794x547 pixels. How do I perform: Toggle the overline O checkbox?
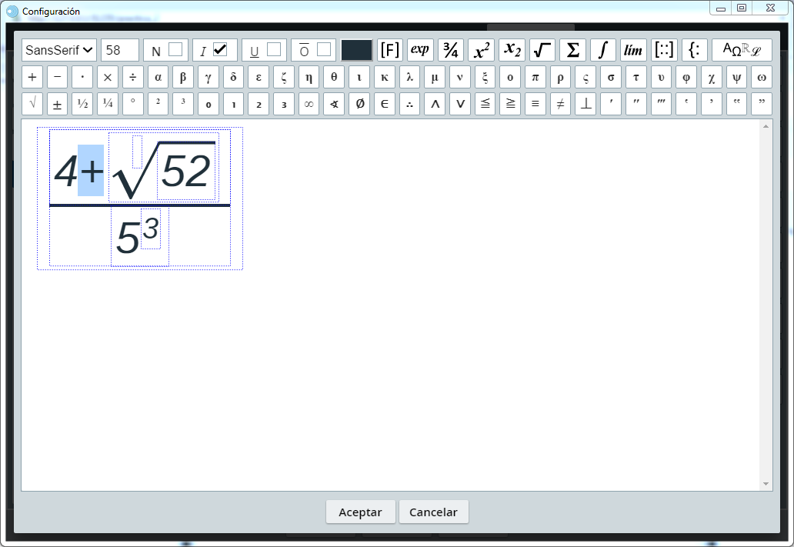tap(324, 50)
